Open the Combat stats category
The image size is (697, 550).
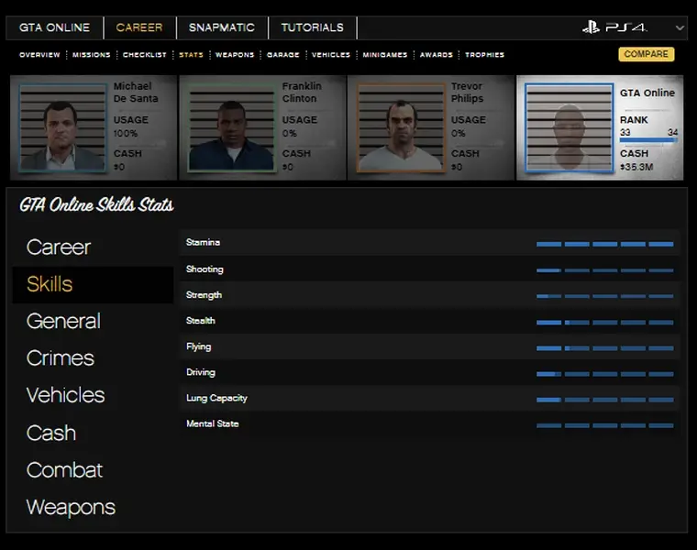[x=64, y=470]
